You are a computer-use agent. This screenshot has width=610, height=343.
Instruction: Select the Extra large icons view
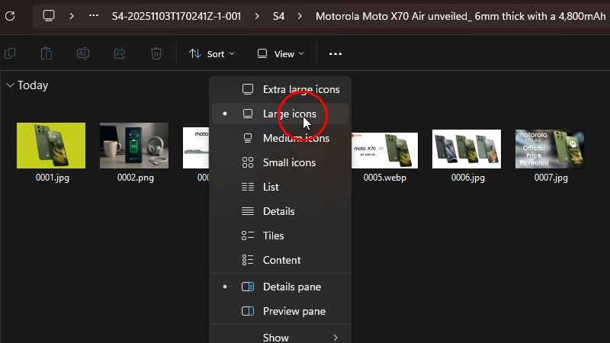coord(280,89)
